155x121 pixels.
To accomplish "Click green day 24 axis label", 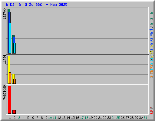I will (x=114, y=118).
